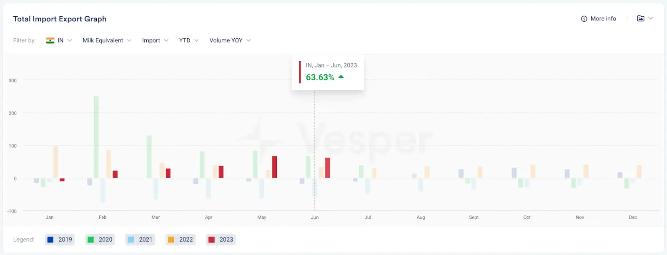The height and width of the screenshot is (255, 667).
Task: Click the info circle icon beside More info
Action: point(584,19)
